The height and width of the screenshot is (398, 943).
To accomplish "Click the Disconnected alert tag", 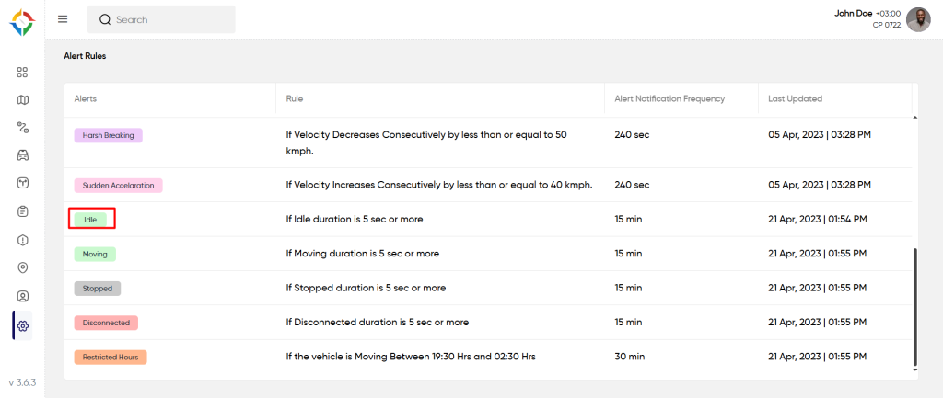I will (106, 323).
